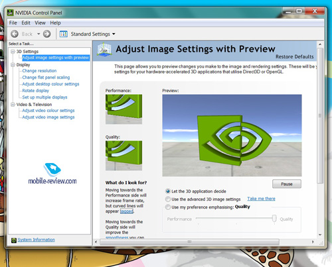The image size is (332, 267).
Task: Open Adjust video colour settings task
Action: pos(48,111)
